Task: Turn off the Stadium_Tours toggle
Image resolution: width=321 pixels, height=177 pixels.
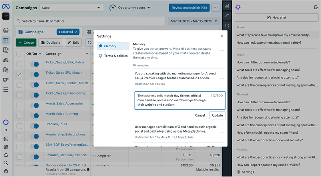Action: [x=34, y=126]
